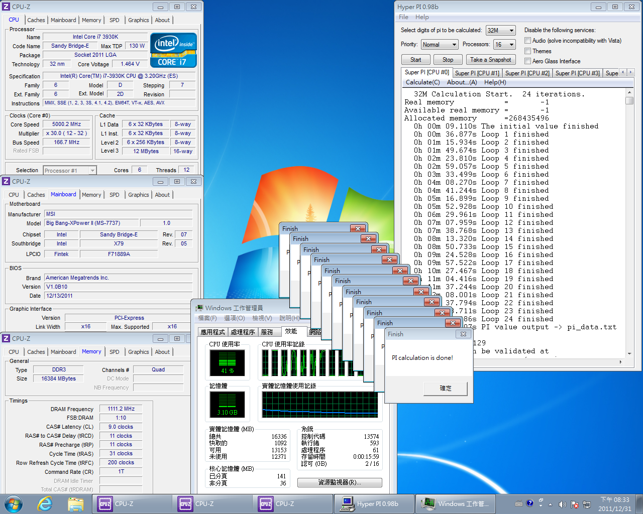643x514 pixels.
Task: Launch Internet Explorer from taskbar
Action: tap(45, 503)
